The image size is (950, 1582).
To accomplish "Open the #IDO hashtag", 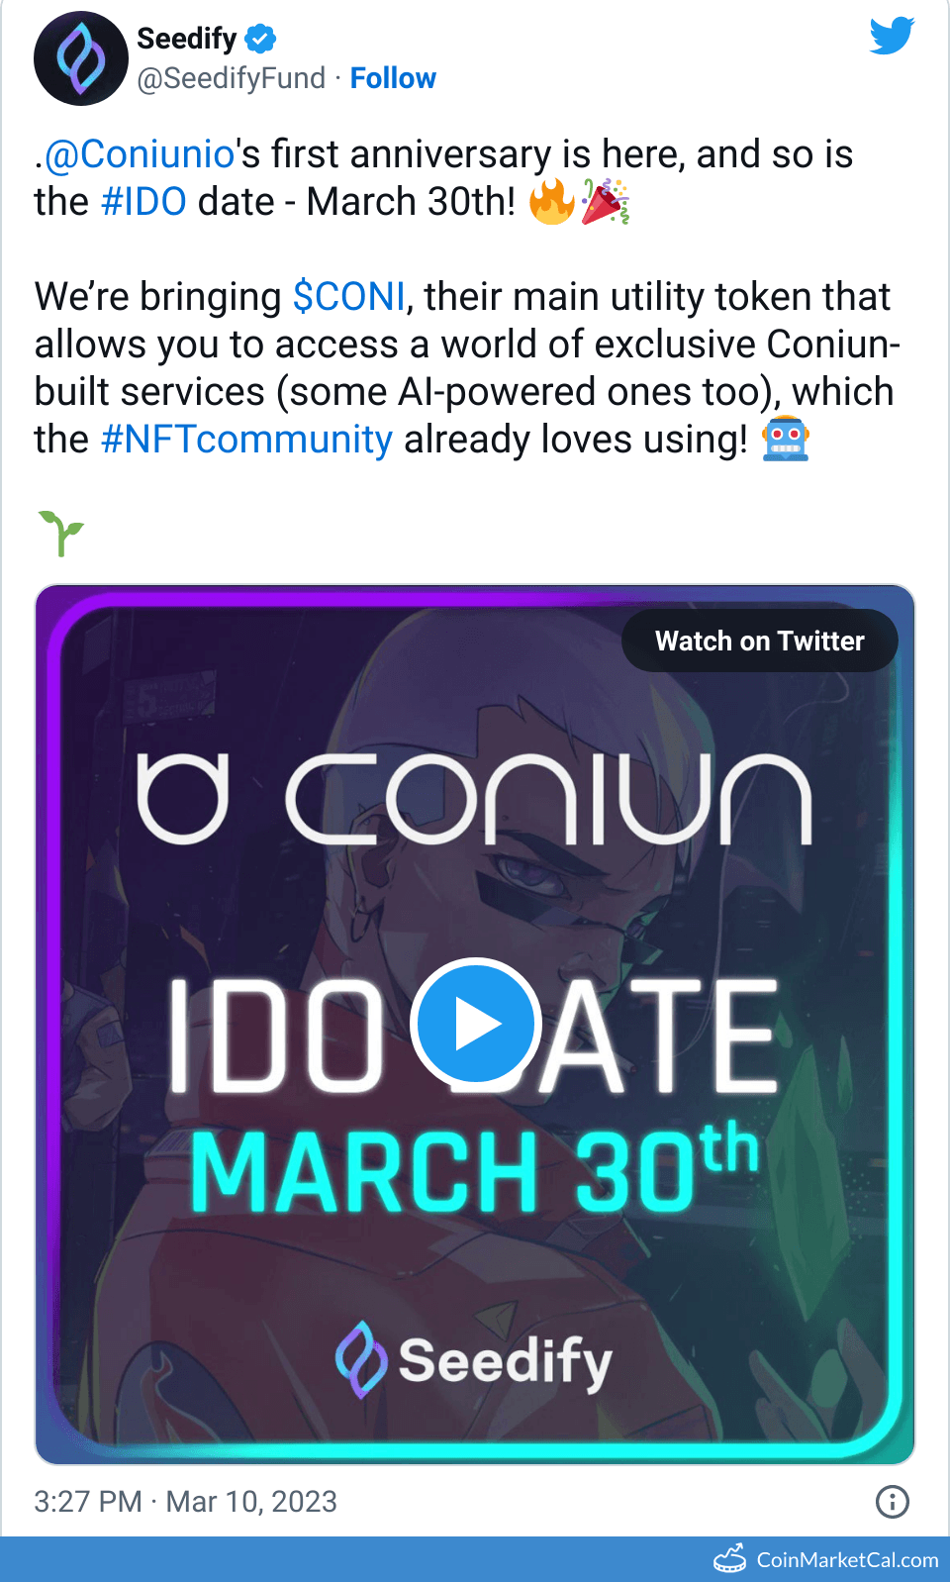I will 144,202.
